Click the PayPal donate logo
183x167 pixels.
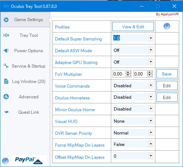tap(29, 161)
